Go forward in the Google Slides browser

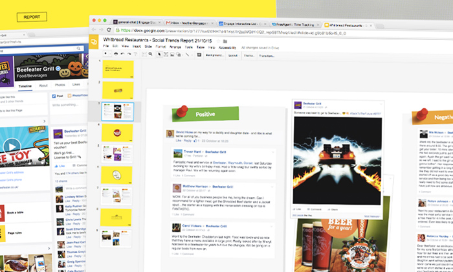tap(101, 30)
